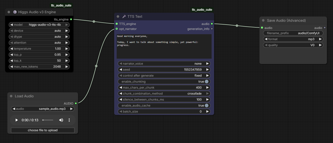The image size is (333, 143).
Task: Select next dtype option arrow
Action: [67, 37]
